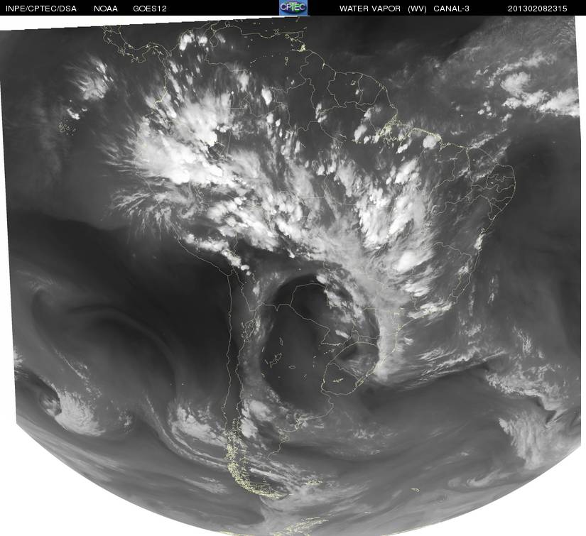Image resolution: width=586 pixels, height=536 pixels.
Task: Click the CPTEC logo in header
Action: coord(294,8)
